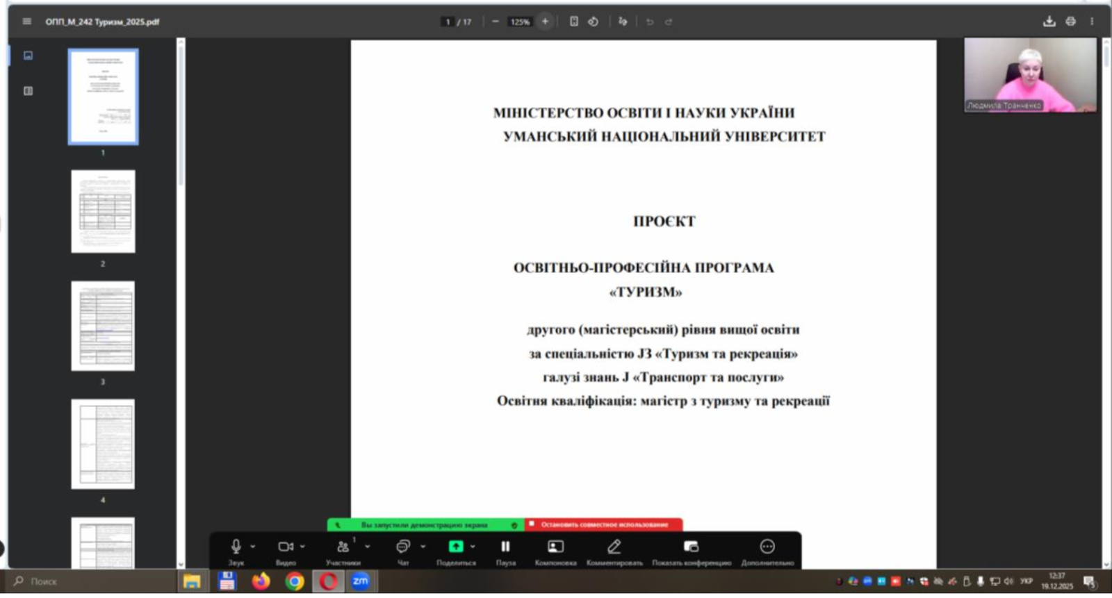Zoom in with the plus button
The image size is (1112, 598).
pos(545,22)
